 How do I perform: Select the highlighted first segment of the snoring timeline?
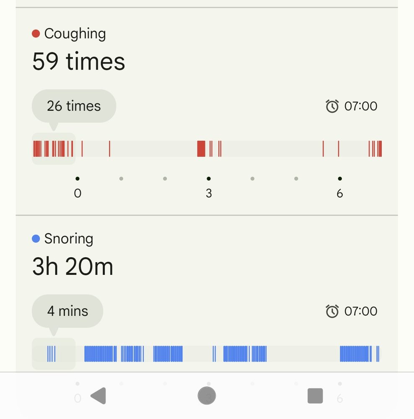coord(54,354)
